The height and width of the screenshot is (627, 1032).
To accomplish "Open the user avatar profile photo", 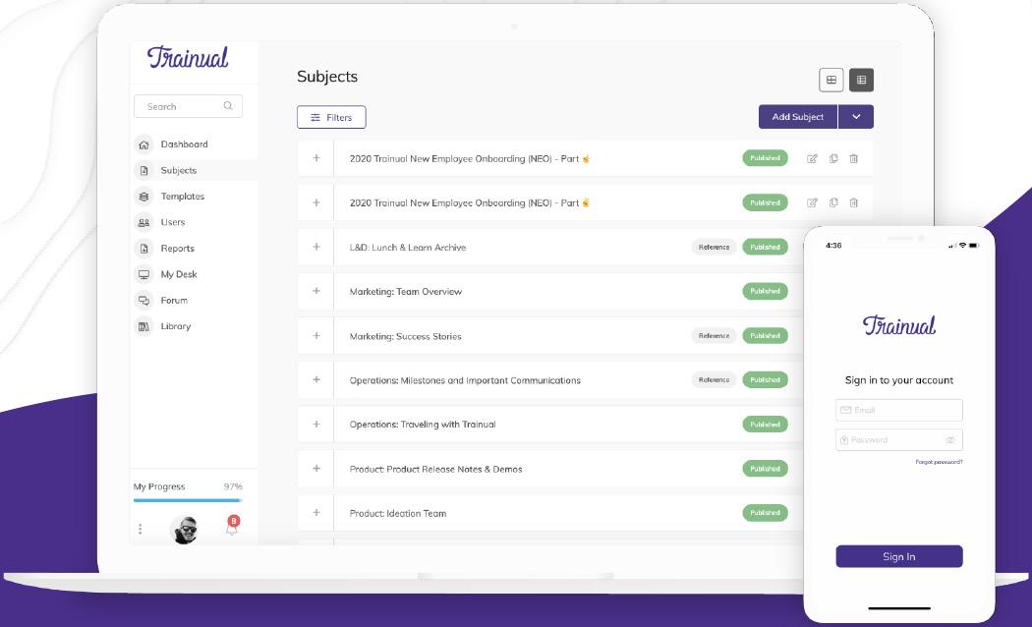I will (185, 530).
